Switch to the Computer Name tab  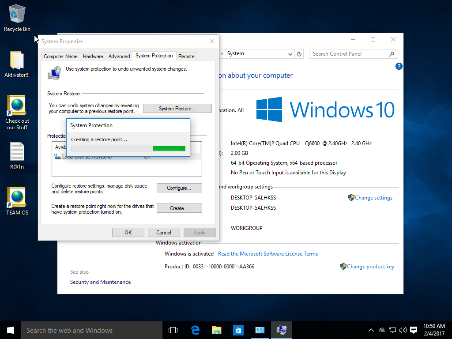pos(60,56)
